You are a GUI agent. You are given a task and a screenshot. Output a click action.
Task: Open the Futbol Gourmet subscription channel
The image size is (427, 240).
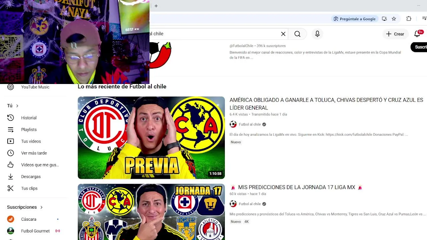(x=35, y=231)
